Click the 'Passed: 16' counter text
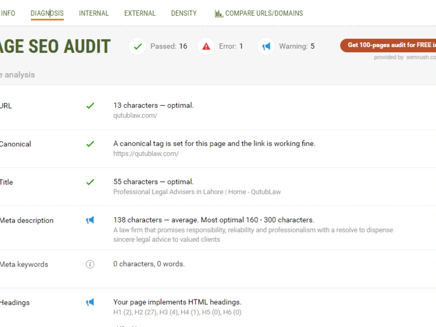436x327 pixels. coord(169,46)
